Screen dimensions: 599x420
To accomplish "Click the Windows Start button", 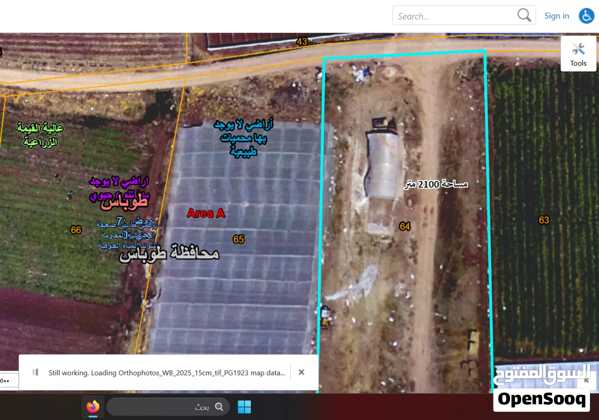I will pos(244,407).
